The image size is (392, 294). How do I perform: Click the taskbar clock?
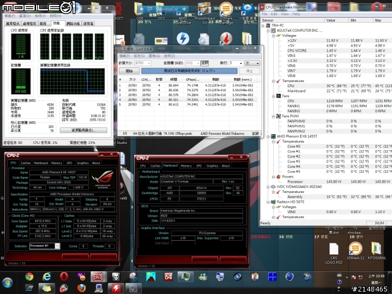coord(376,279)
